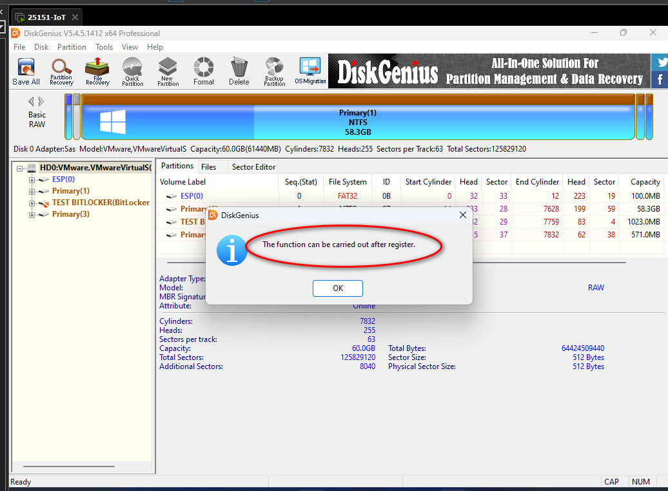This screenshot has height=491, width=668.
Task: Click the Windows logo on partition bar
Action: pyautogui.click(x=113, y=121)
